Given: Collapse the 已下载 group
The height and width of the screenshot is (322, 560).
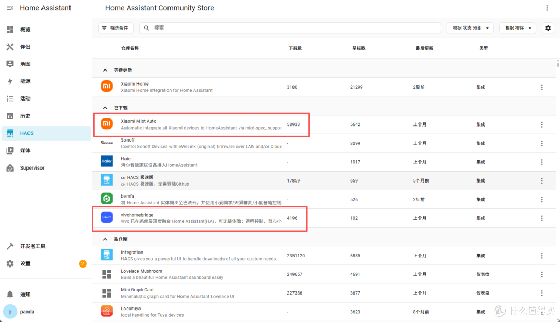Looking at the screenshot, I should pos(105,108).
